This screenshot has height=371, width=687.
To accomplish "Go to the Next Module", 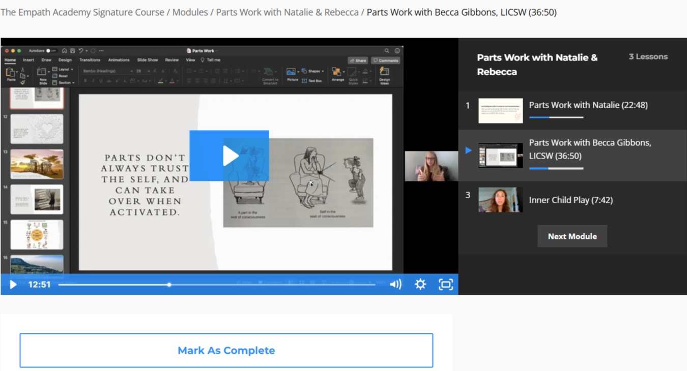I will click(572, 236).
